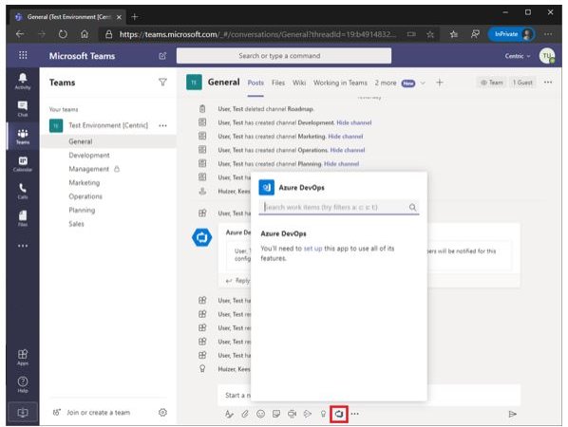
Task: Open more options for Test Environment team
Action: coord(163,125)
